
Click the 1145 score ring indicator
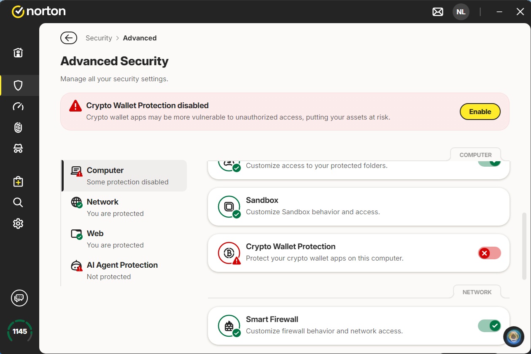pyautogui.click(x=20, y=331)
